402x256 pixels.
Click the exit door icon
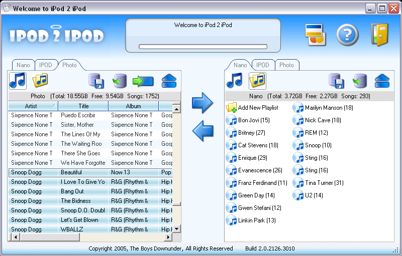[380, 35]
